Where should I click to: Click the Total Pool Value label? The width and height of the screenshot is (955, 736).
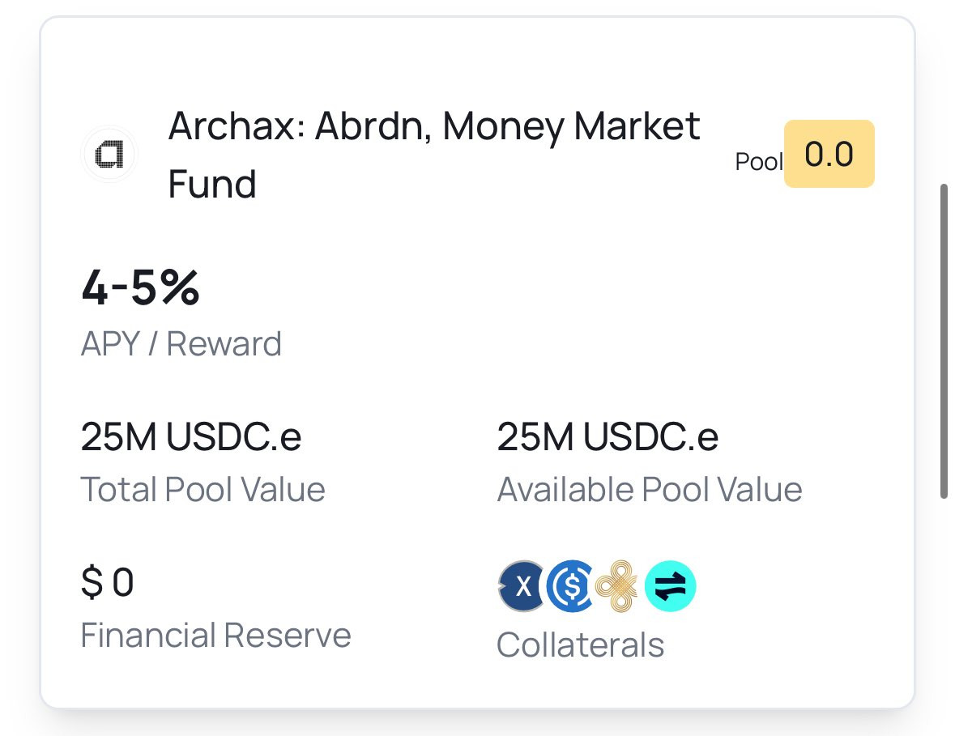(x=203, y=489)
